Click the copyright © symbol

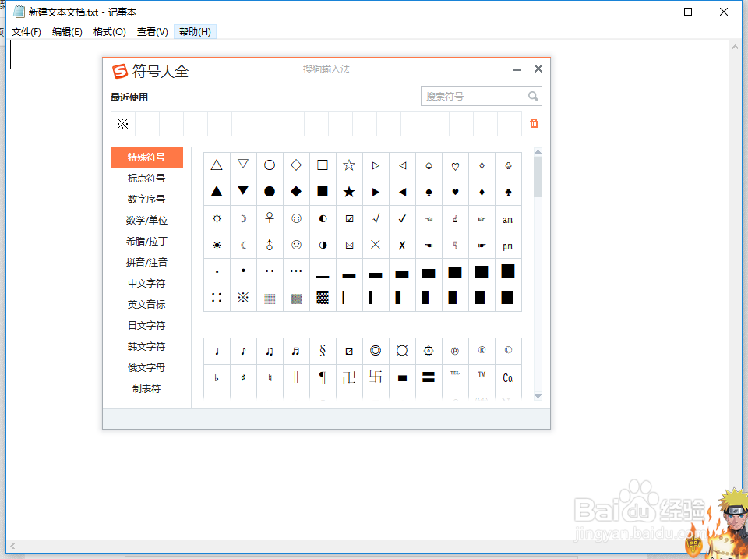click(x=507, y=350)
